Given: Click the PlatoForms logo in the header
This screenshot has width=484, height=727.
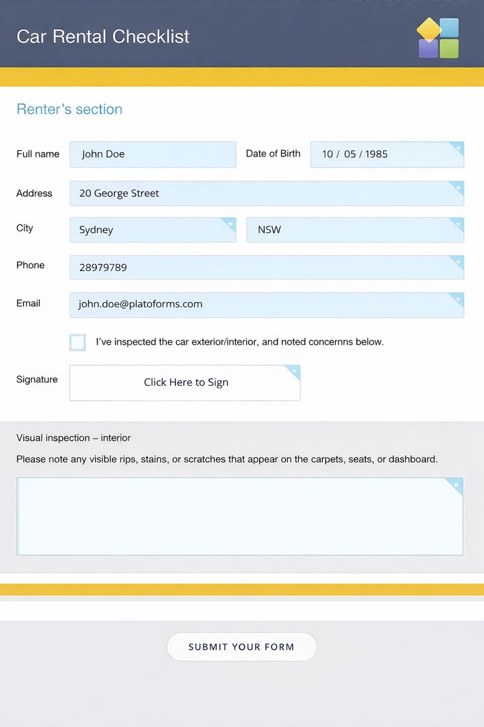Looking at the screenshot, I should 438,38.
